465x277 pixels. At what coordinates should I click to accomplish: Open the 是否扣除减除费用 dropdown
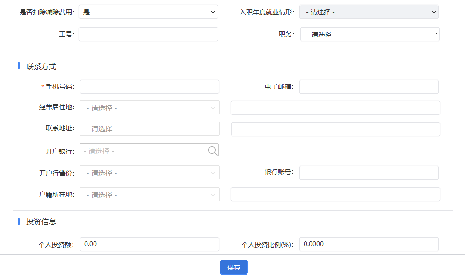148,12
